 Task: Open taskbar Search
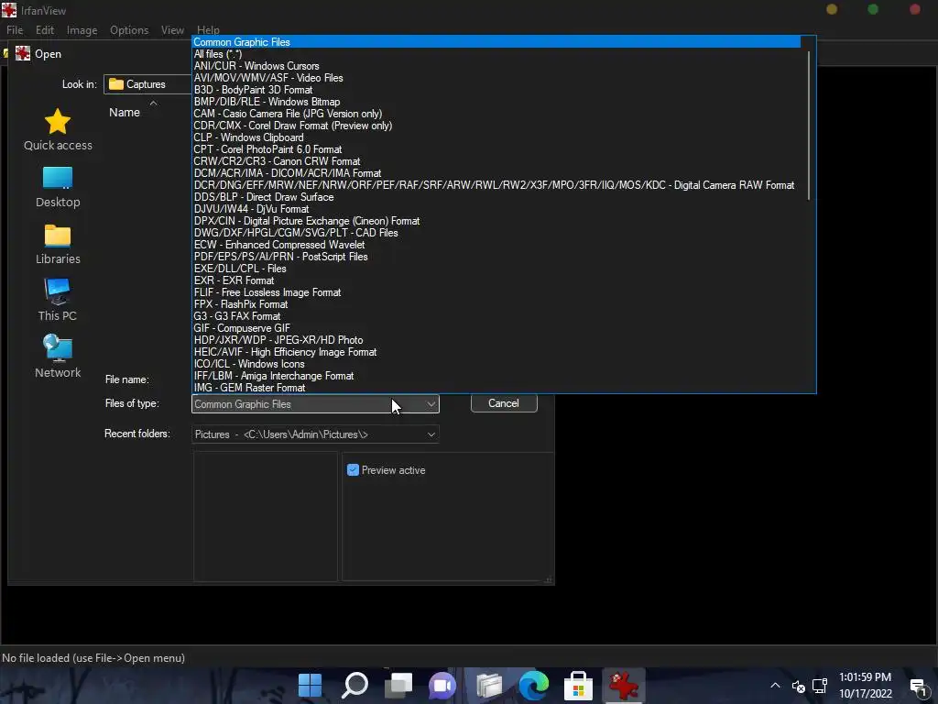354,685
